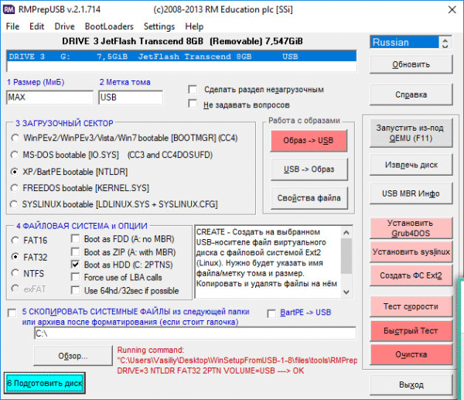The image size is (464, 400).
Task: Select DRIVE 3 JetFlash Transcend row in drive list
Action: tap(182, 56)
